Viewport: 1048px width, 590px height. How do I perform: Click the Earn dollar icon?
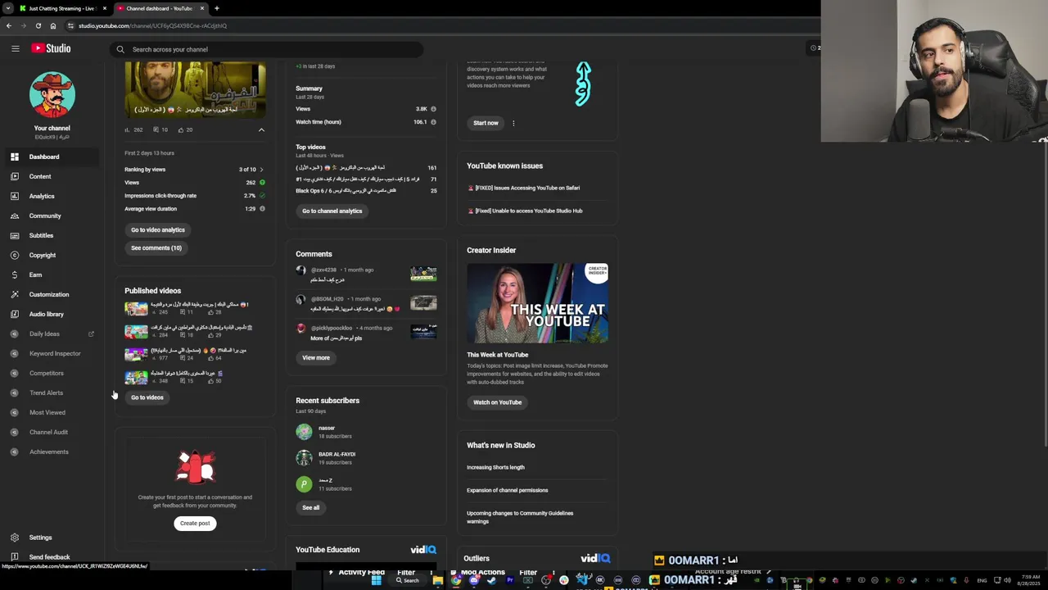[x=14, y=275]
